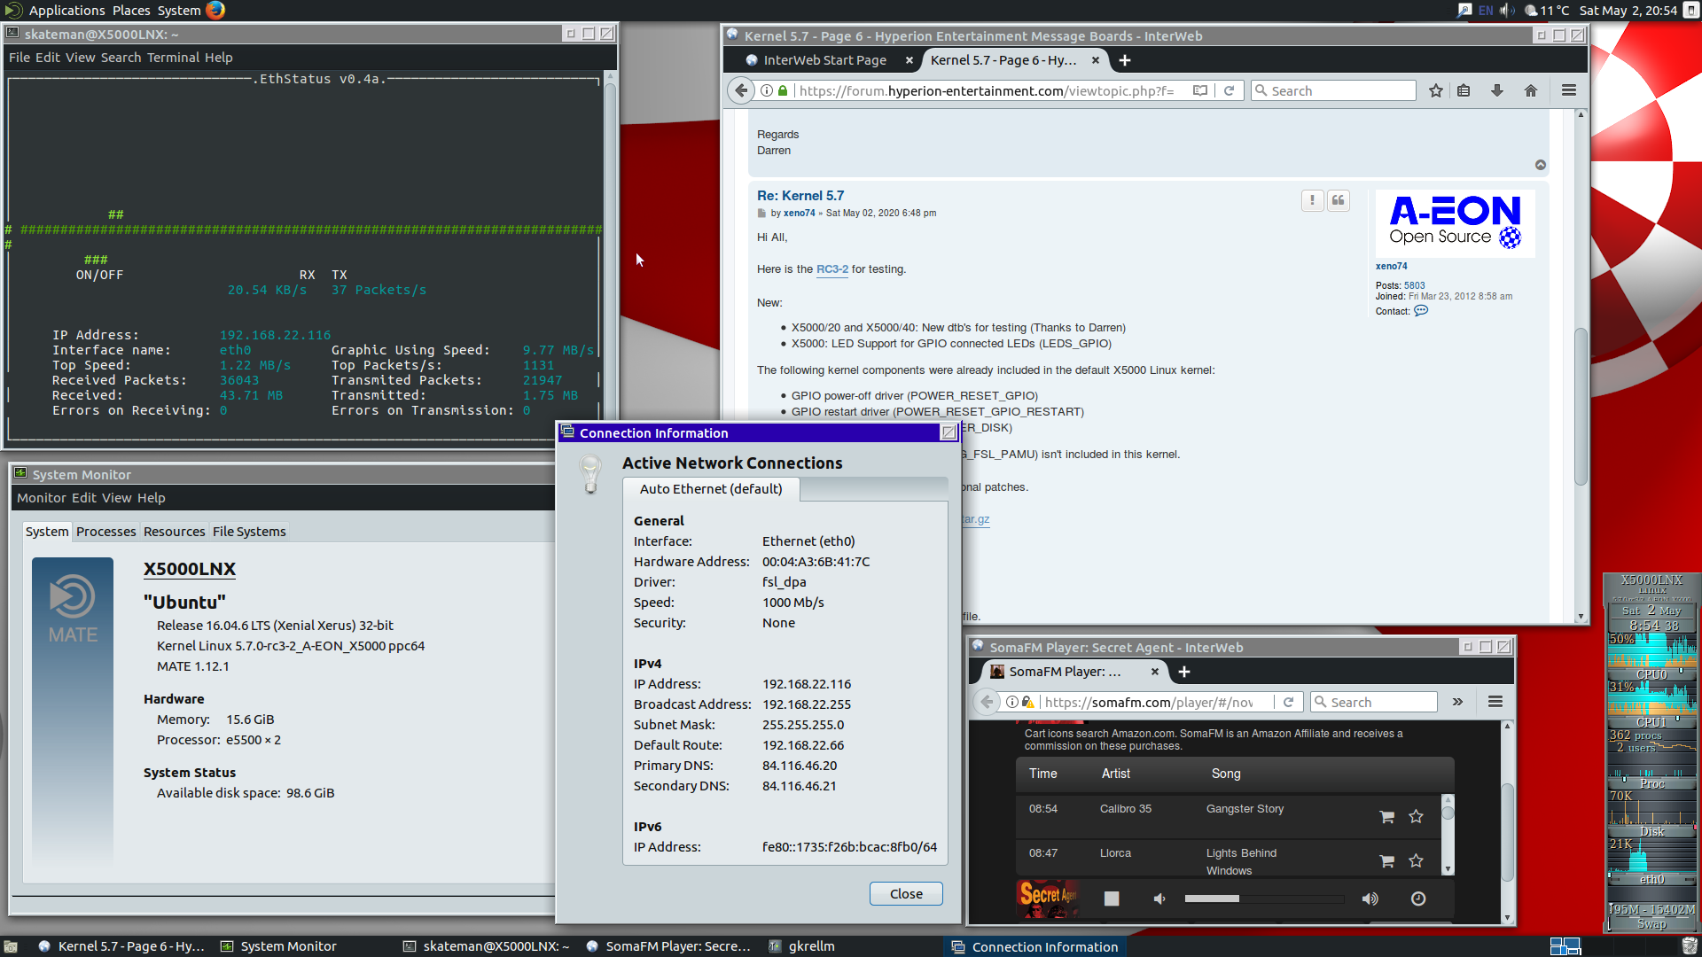Click the weather indicator showing 11 °C
This screenshot has width=1702, height=957.
tap(1547, 11)
